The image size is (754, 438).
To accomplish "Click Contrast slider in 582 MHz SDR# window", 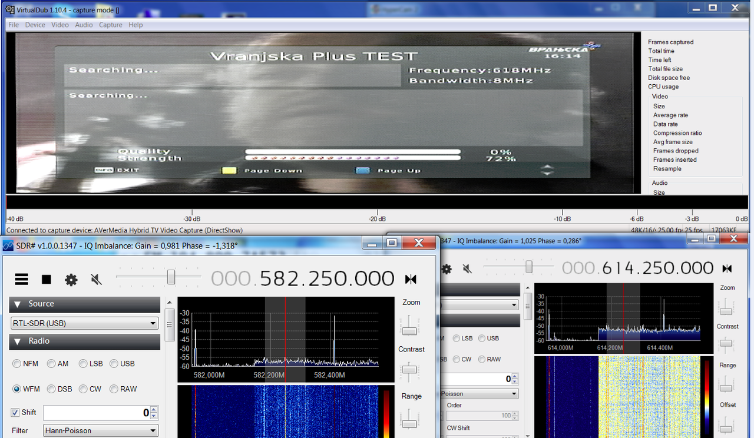I will (409, 371).
